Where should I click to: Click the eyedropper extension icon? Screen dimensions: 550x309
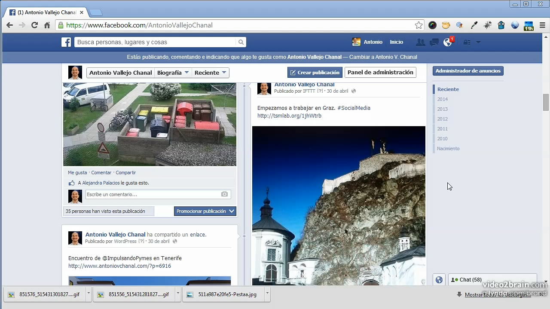click(x=474, y=25)
